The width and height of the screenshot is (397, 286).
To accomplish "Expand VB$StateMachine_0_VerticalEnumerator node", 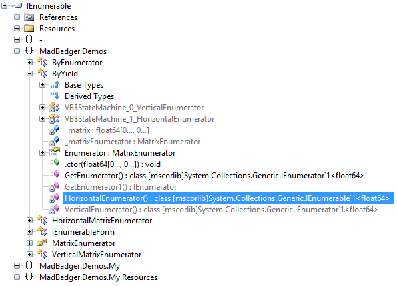I will [42, 108].
